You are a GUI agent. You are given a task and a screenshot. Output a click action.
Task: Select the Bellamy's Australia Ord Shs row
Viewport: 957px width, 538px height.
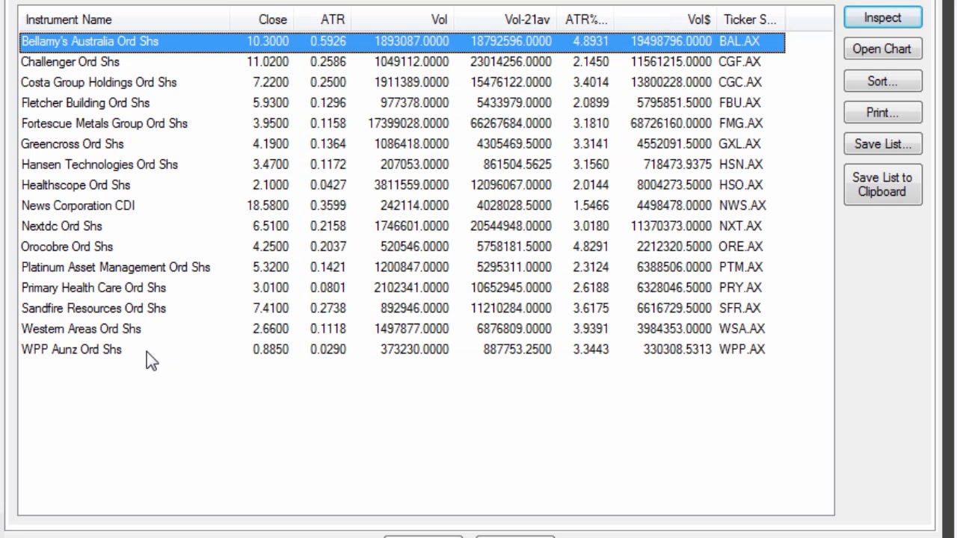coord(402,41)
